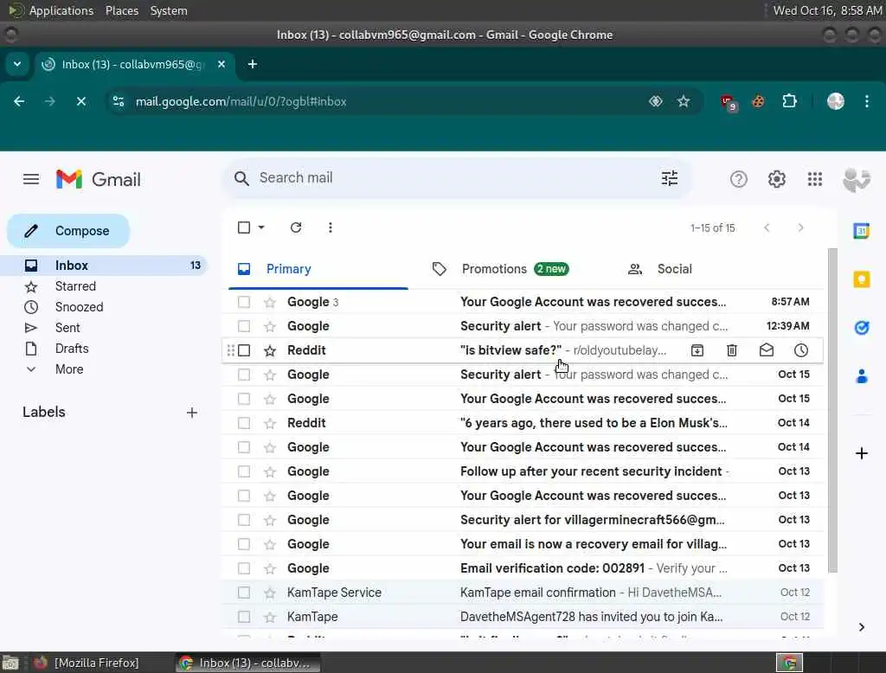
Task: Open the Inbox folder
Action: [x=104, y=266]
